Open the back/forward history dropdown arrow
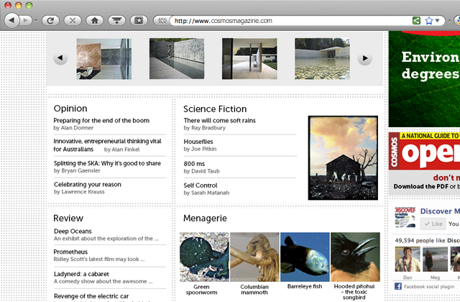 pyautogui.click(x=36, y=21)
